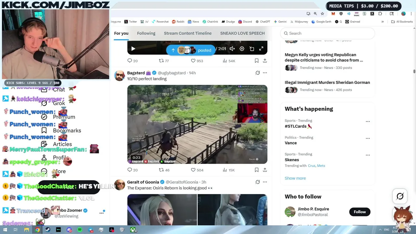
Task: Open Grok icon on Bagsterd's post
Action: pyautogui.click(x=257, y=73)
